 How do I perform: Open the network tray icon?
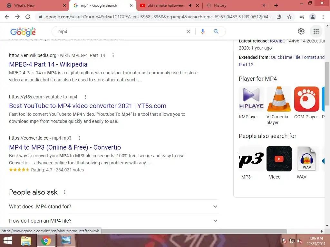click(292, 241)
